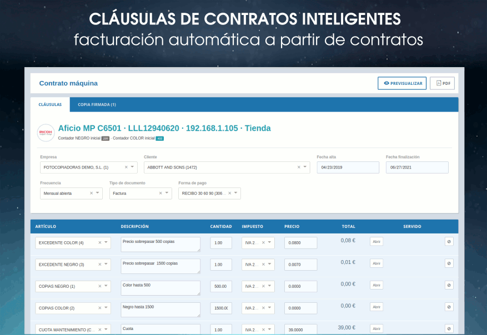Click the Ricoh brand logo icon
This screenshot has height=335, width=487.
point(46,133)
